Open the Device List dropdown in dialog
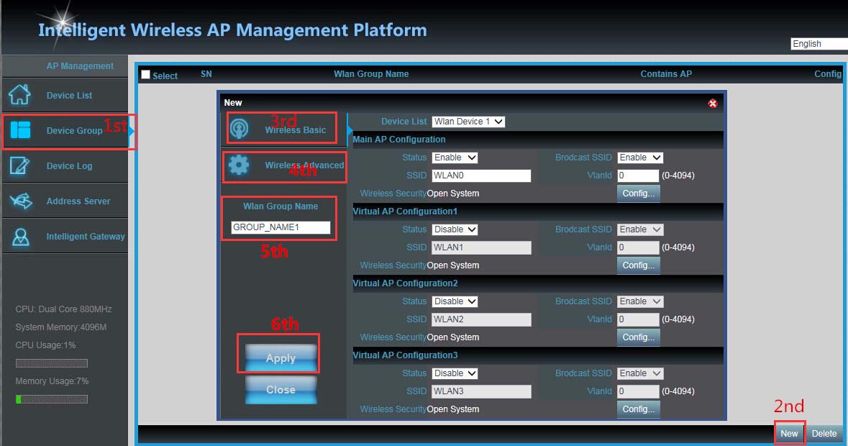 468,122
